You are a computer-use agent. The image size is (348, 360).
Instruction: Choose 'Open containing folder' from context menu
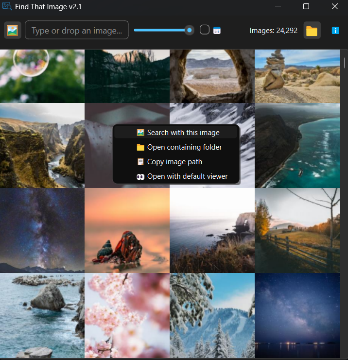coord(176,147)
